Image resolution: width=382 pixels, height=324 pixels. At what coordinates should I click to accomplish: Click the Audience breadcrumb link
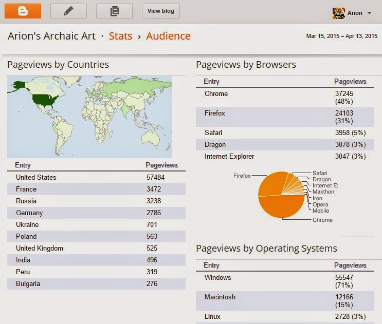[x=168, y=36]
